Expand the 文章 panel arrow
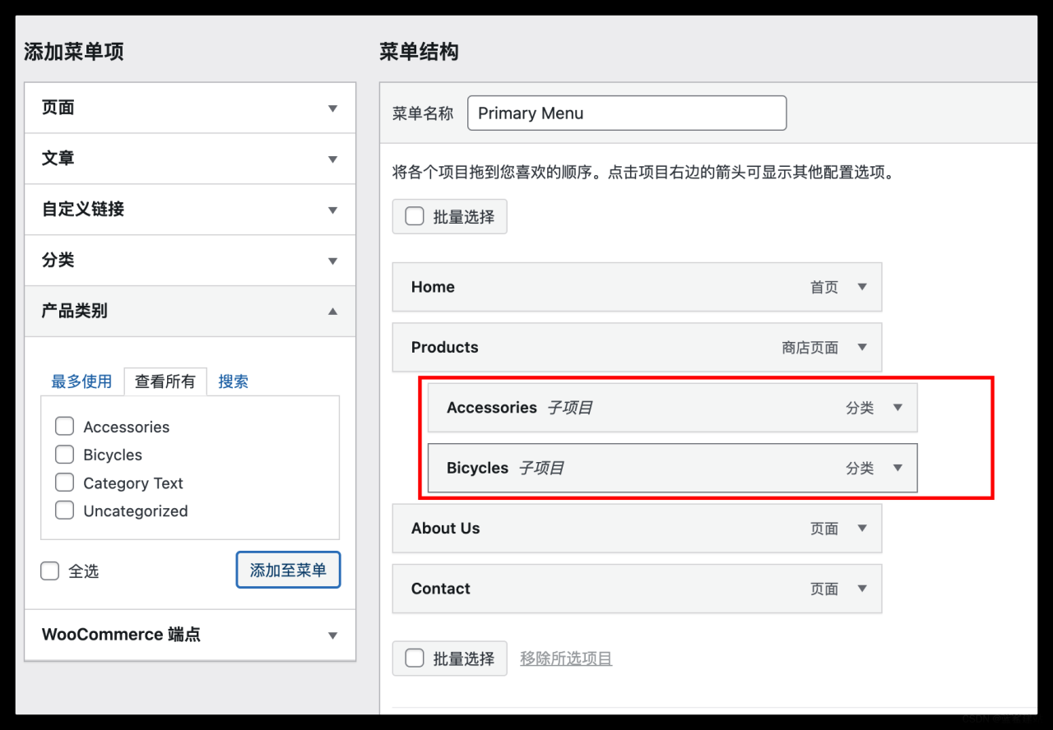Screen dimensions: 1053x730 click(332, 159)
